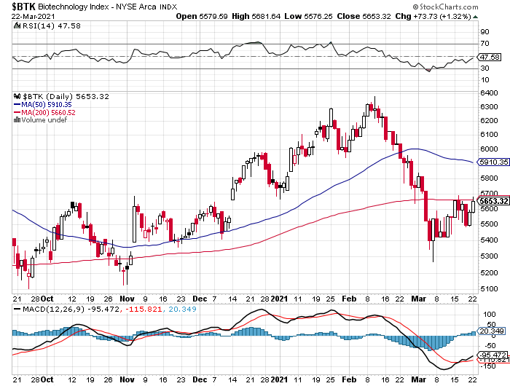Click the 2021 marker on the date axis
Screen dimensions: 510x386
(280, 298)
